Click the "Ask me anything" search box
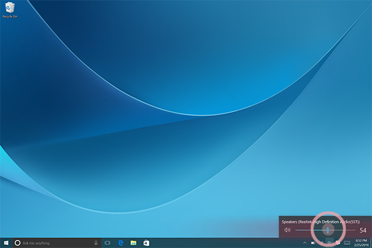The image size is (372, 248). (57, 243)
